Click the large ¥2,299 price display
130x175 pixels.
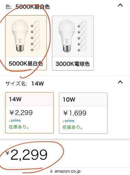point(27,155)
